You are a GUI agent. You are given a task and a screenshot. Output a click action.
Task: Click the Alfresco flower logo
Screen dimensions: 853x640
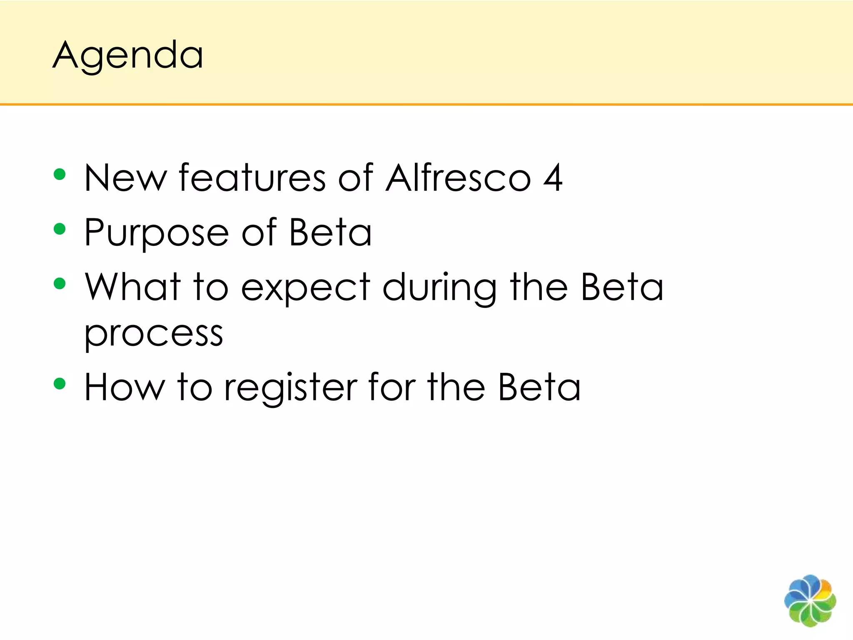810,601
